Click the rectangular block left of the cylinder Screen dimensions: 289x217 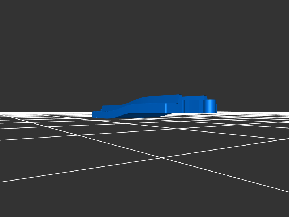[194, 105]
